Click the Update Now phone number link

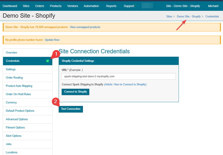(52, 40)
